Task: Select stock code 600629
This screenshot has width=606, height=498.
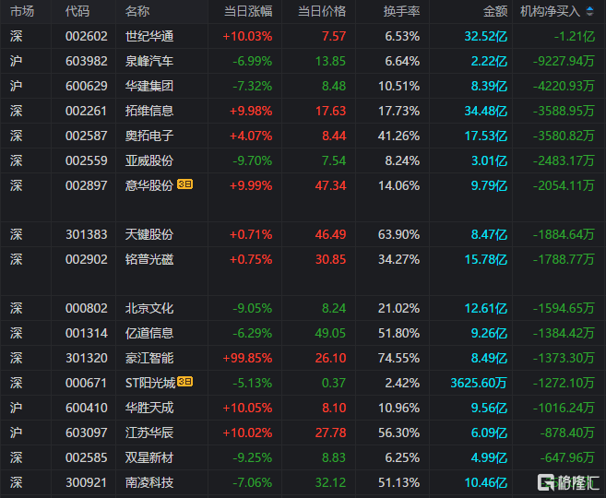Action: tap(86, 86)
